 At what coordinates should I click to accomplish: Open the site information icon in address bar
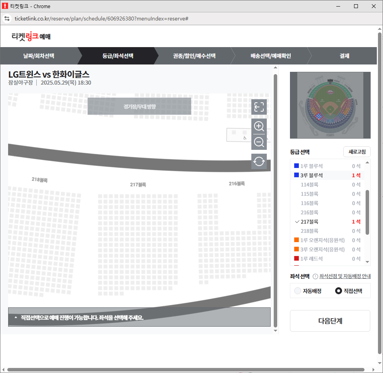click(x=7, y=19)
